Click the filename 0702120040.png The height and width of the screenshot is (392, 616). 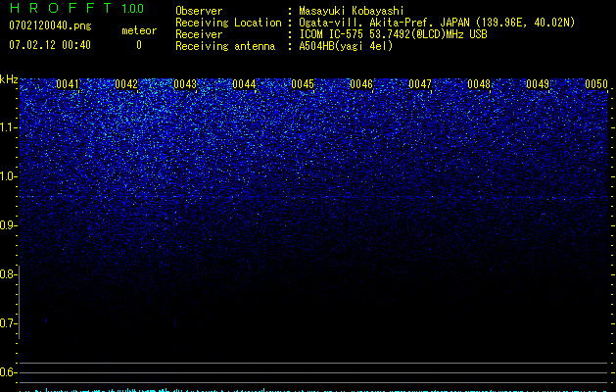[x=50, y=25]
